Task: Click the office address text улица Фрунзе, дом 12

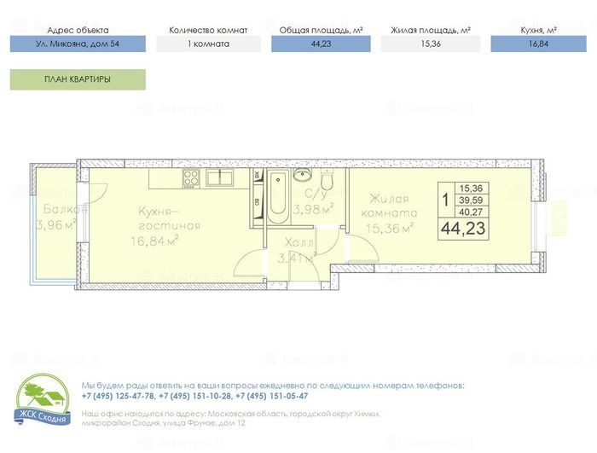Action: [x=204, y=423]
